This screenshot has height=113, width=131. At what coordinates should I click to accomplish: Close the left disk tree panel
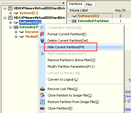(63, 3)
